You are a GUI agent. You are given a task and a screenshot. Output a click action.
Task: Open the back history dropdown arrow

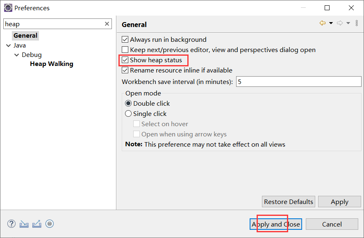(x=331, y=23)
